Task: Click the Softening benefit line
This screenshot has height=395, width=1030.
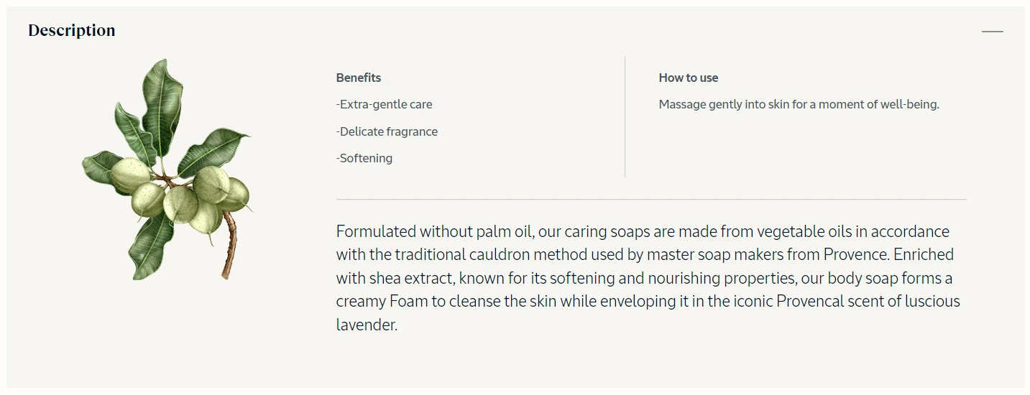Action: pyautogui.click(x=364, y=158)
